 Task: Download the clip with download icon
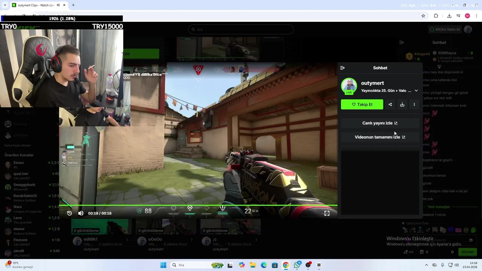tap(402, 105)
